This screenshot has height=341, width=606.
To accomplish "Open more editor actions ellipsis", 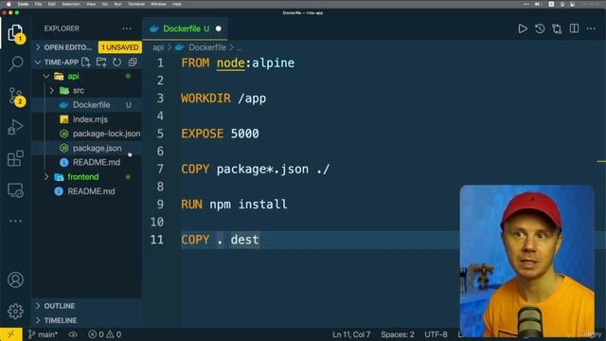I will click(591, 28).
